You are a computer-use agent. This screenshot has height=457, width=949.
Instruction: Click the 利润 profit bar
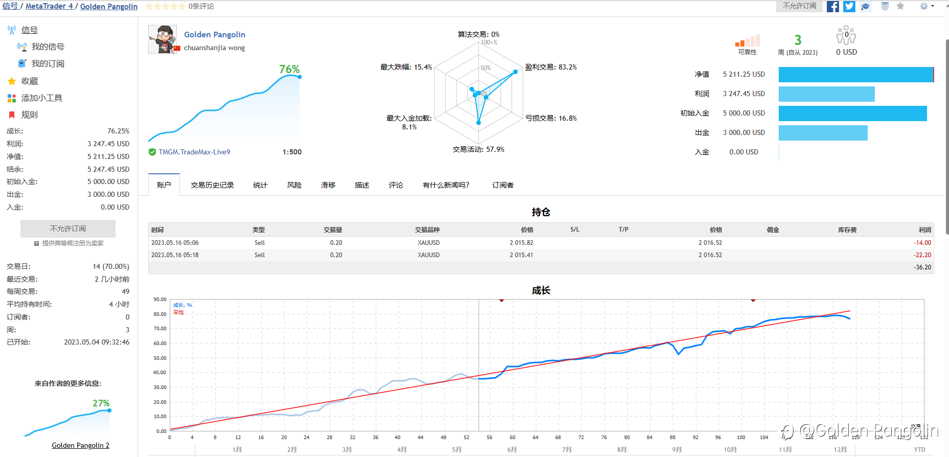(x=827, y=94)
